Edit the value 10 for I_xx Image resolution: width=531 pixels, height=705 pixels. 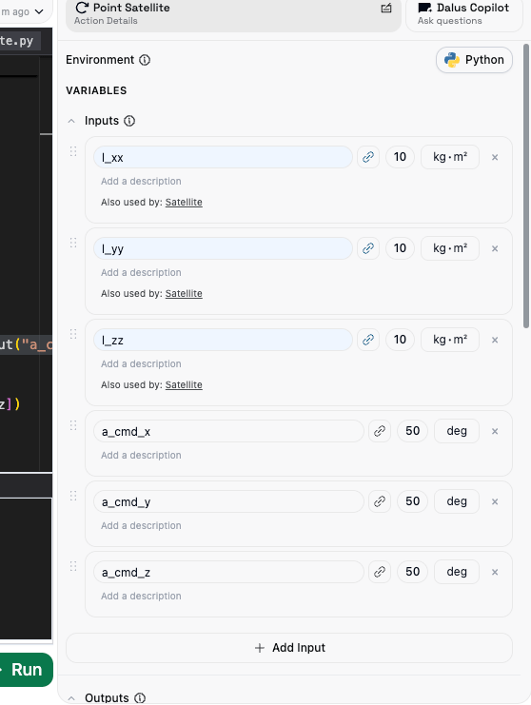pos(400,157)
